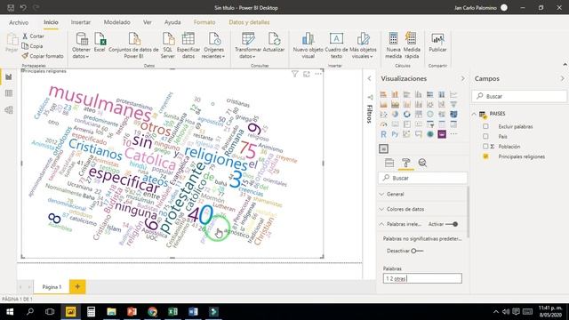569x320 pixels.
Task: Select the Página 1 tab
Action: click(52, 286)
